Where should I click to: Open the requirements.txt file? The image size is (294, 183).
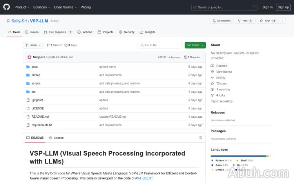(42, 125)
